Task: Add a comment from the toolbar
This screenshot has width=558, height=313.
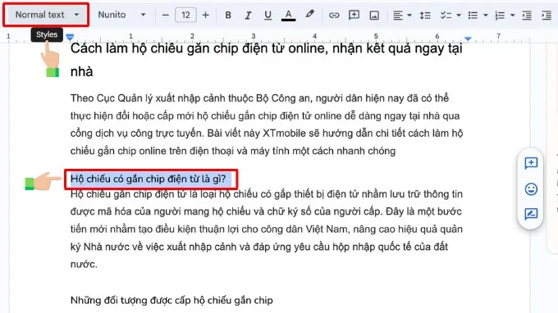Action: tap(354, 15)
